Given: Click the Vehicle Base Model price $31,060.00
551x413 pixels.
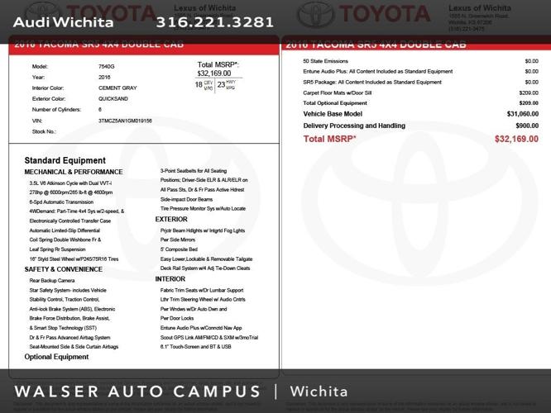Looking at the screenshot, I should coord(522,113).
